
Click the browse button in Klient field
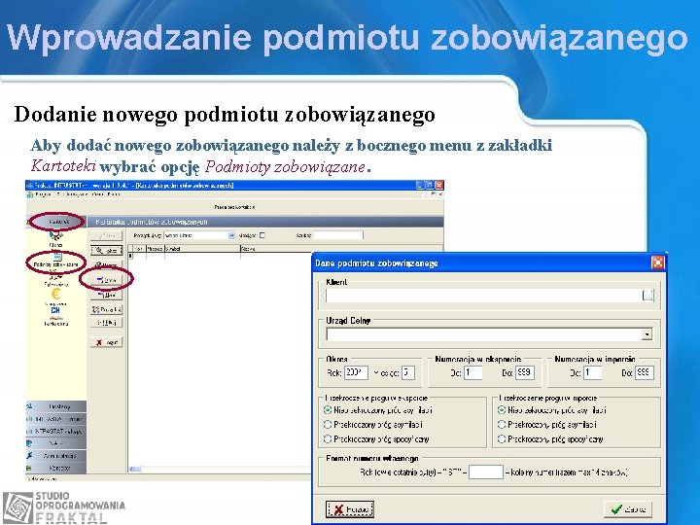click(647, 296)
